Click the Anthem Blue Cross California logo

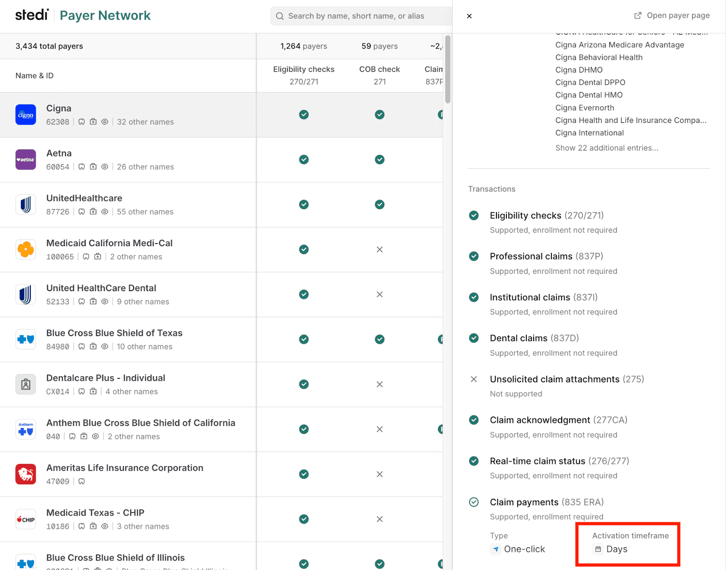(26, 429)
